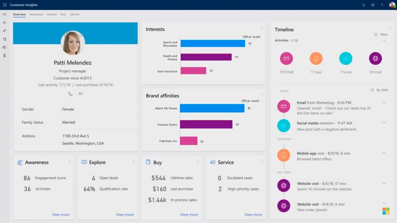Open Explore card more options
This screenshot has width=397, height=223.
point(134,161)
